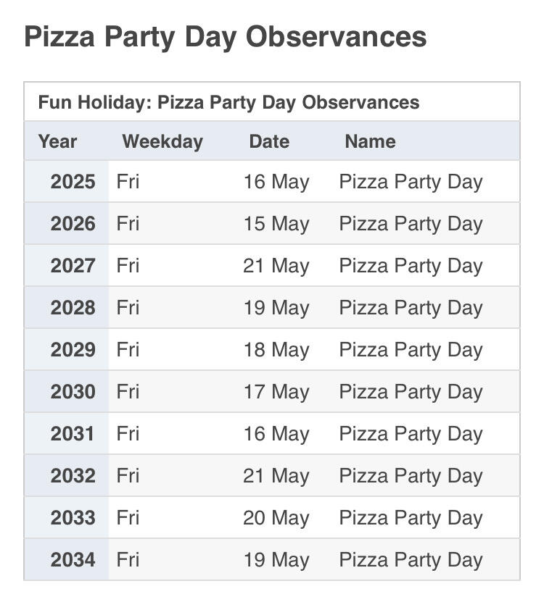Image resolution: width=544 pixels, height=602 pixels.
Task: Click the Year column header
Action: pos(58,142)
